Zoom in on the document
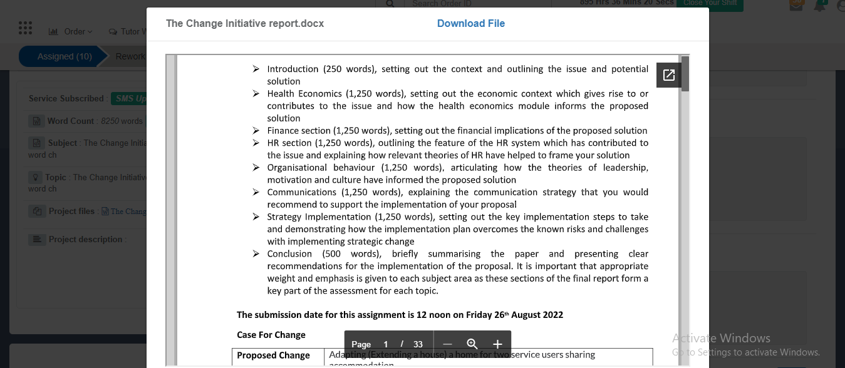Screen dimensions: 845x368 pyautogui.click(x=497, y=344)
